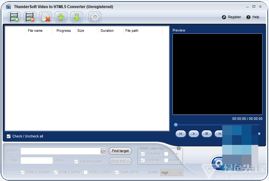Move item up with green up arrow
This screenshot has width=269, height=181.
(61, 17)
